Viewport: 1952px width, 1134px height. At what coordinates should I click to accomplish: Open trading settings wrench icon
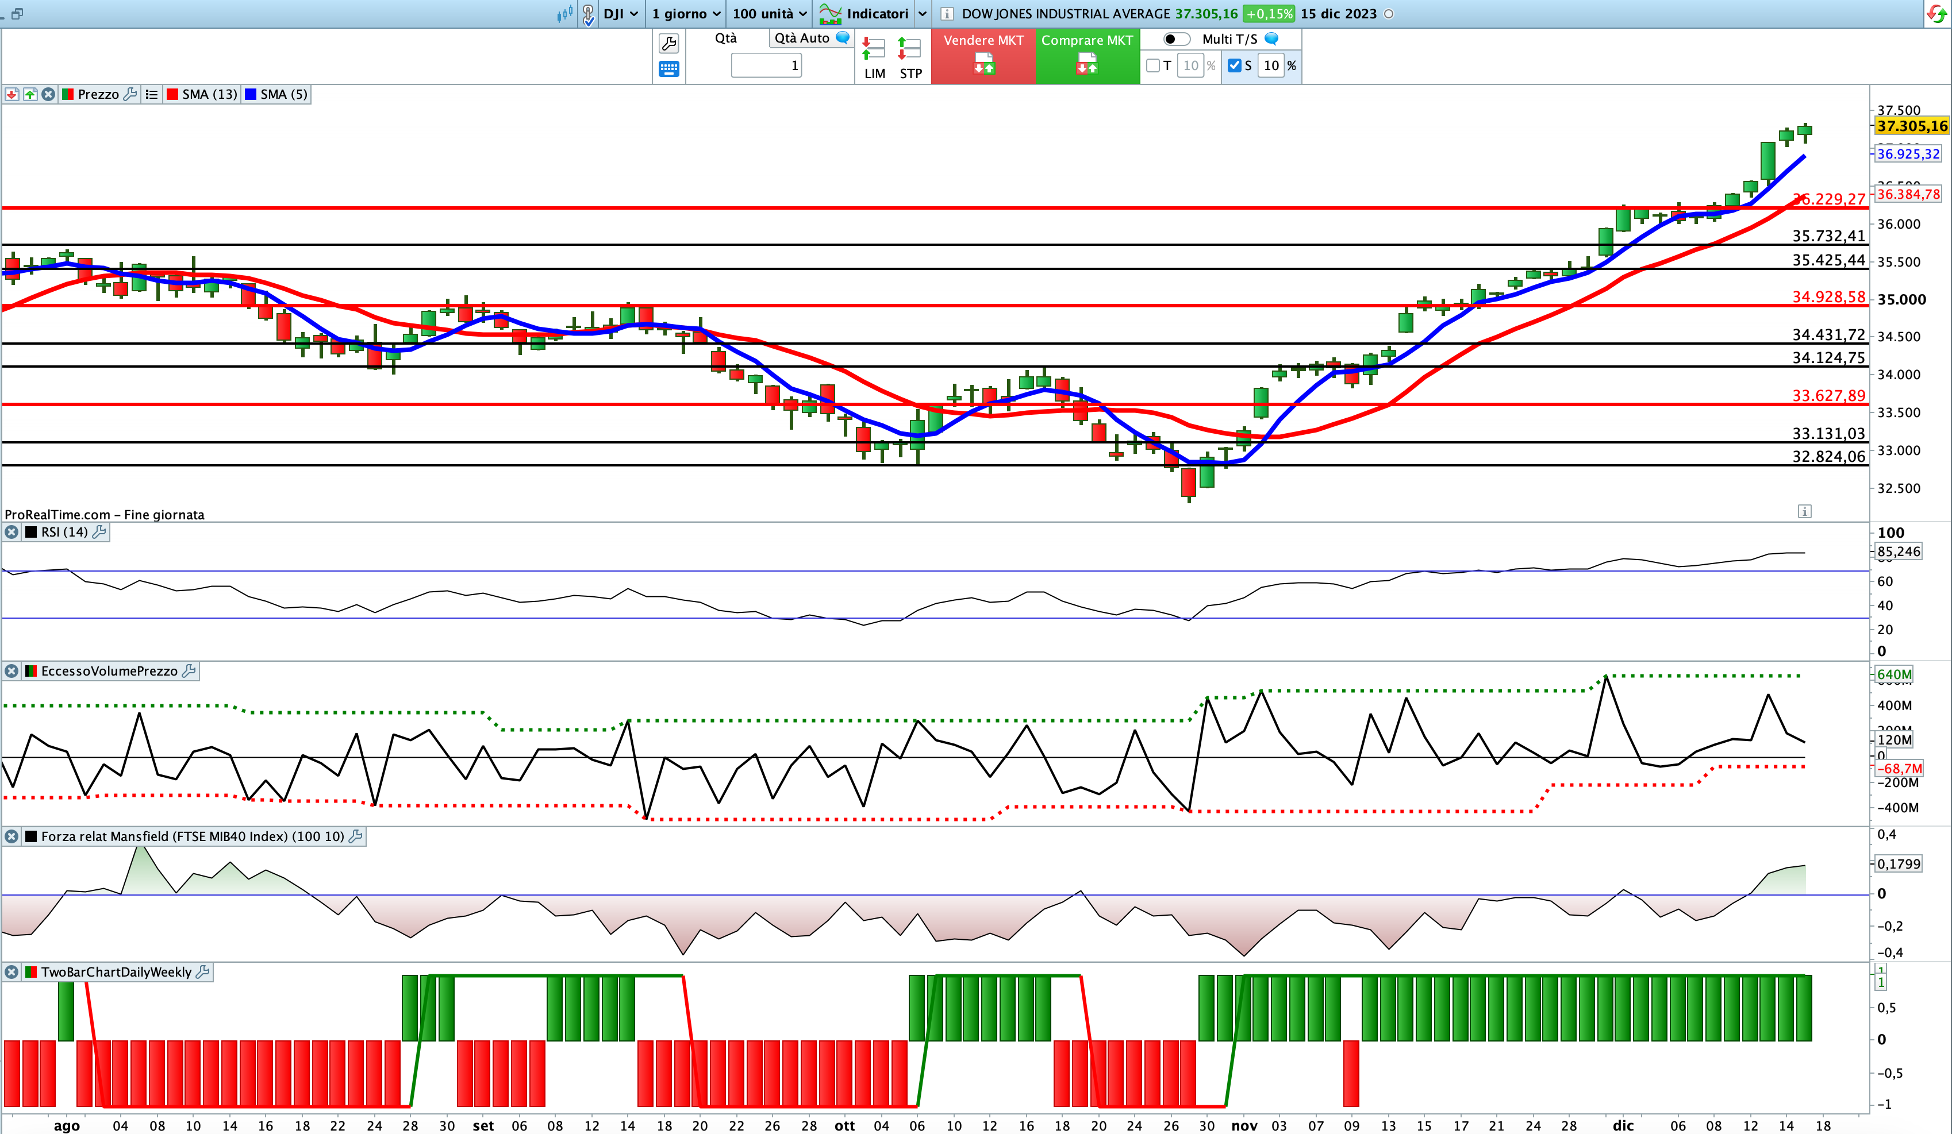668,43
